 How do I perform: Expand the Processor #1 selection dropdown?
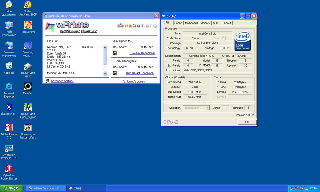pyautogui.click(x=207, y=108)
